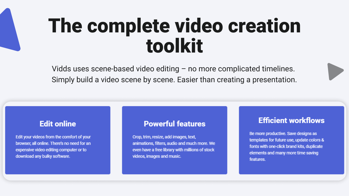Select the "Vidds uses scene-based video editing" line
The width and height of the screenshot is (349, 196).
coord(173,69)
